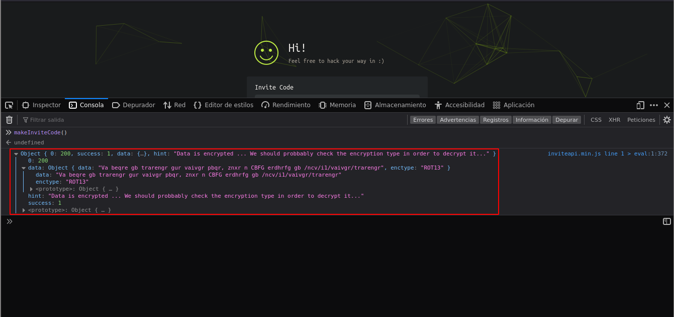Select the enctype "ROT13" value
The image size is (674, 317).
[77, 182]
